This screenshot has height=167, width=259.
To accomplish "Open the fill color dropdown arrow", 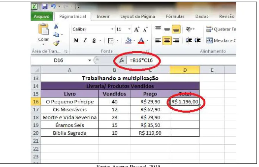I will (x=134, y=41).
